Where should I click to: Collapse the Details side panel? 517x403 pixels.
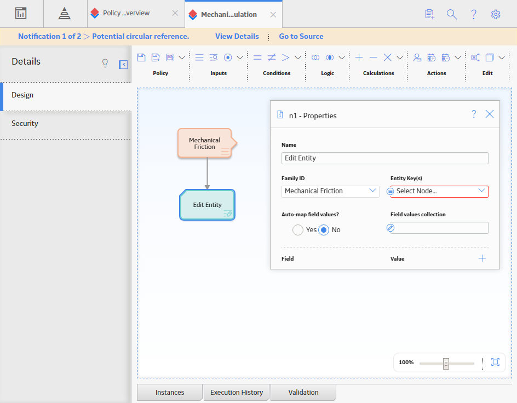click(x=123, y=65)
